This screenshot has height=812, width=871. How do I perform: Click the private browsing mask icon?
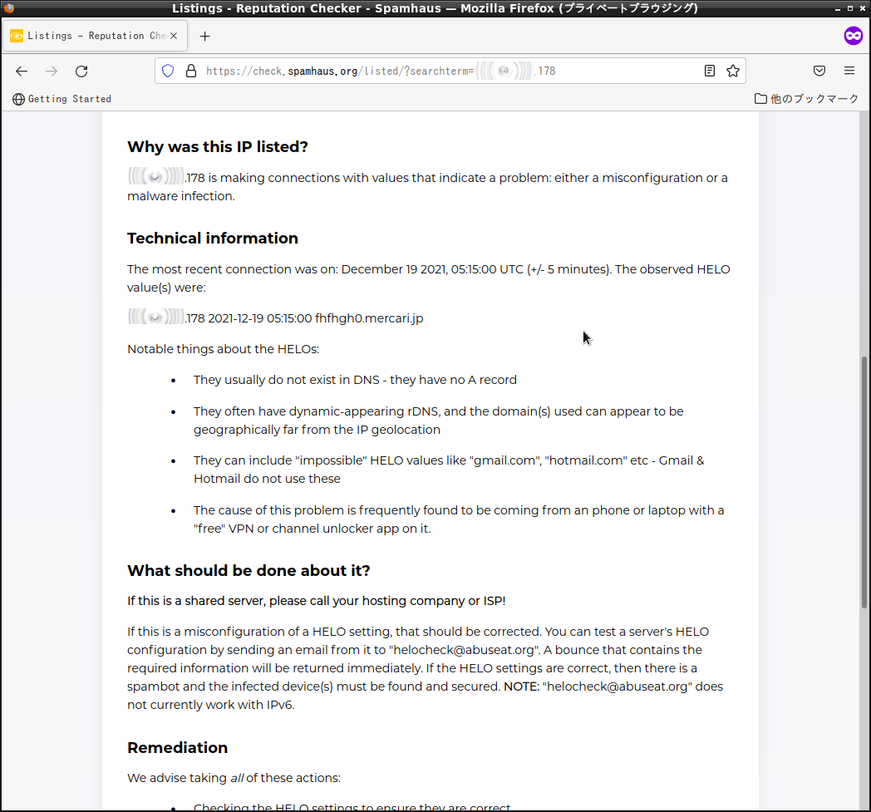[x=854, y=36]
